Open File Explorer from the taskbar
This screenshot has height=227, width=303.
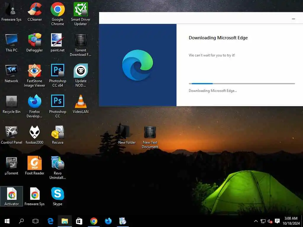pyautogui.click(x=65, y=221)
